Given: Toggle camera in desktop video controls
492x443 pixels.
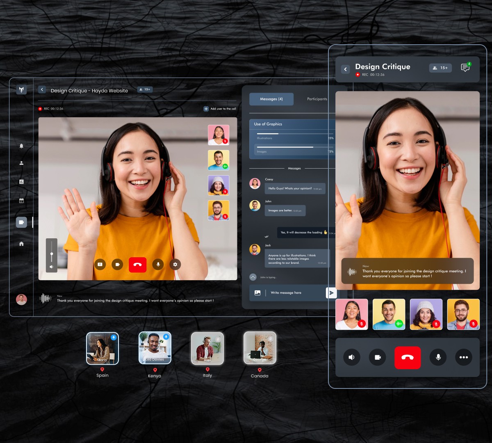Looking at the screenshot, I should [x=117, y=265].
